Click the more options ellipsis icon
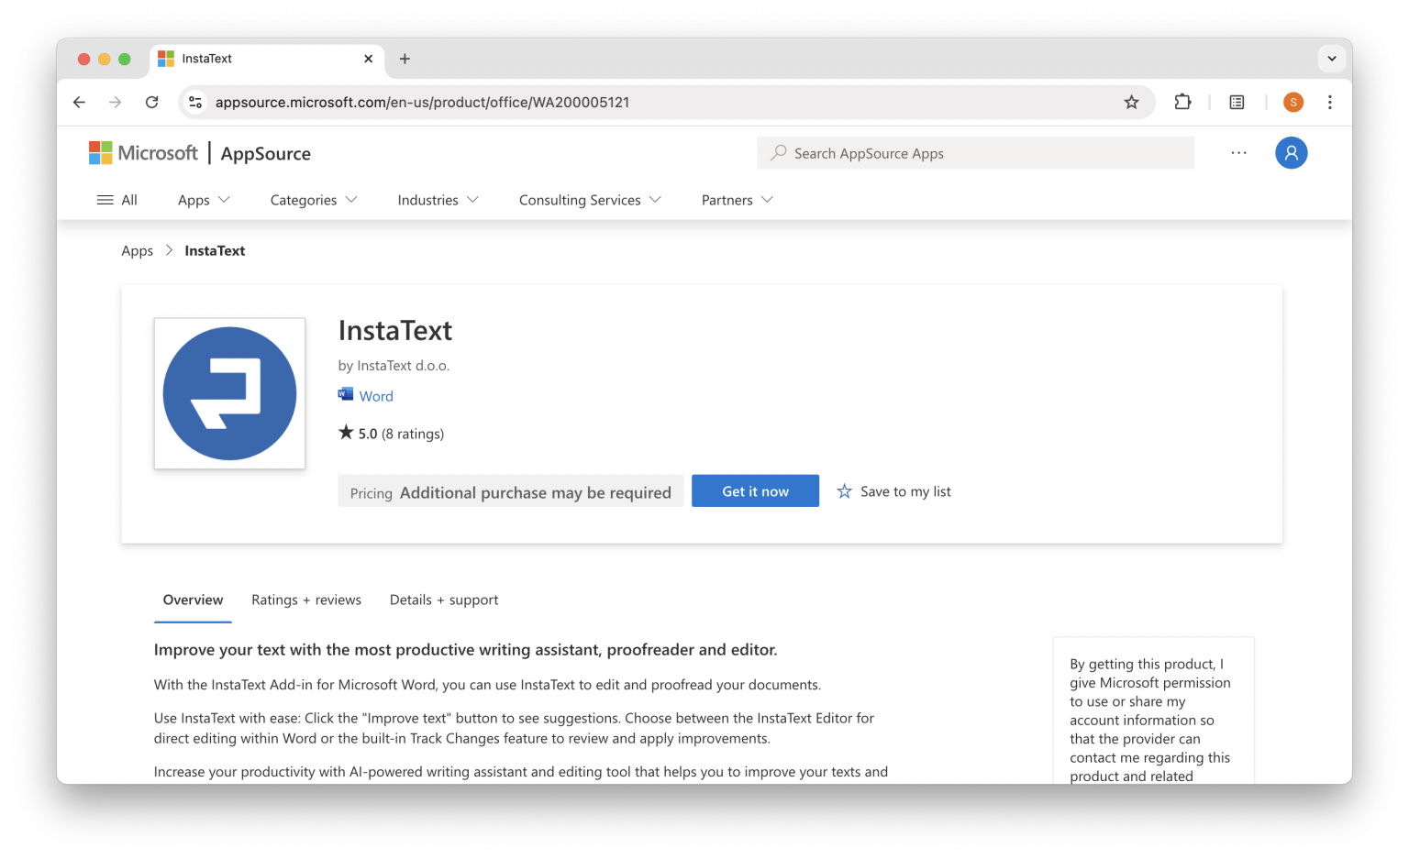 click(1238, 153)
